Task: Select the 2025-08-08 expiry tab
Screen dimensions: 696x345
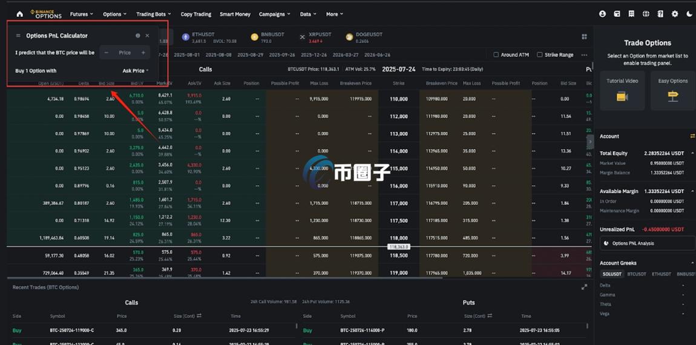Action: point(218,54)
